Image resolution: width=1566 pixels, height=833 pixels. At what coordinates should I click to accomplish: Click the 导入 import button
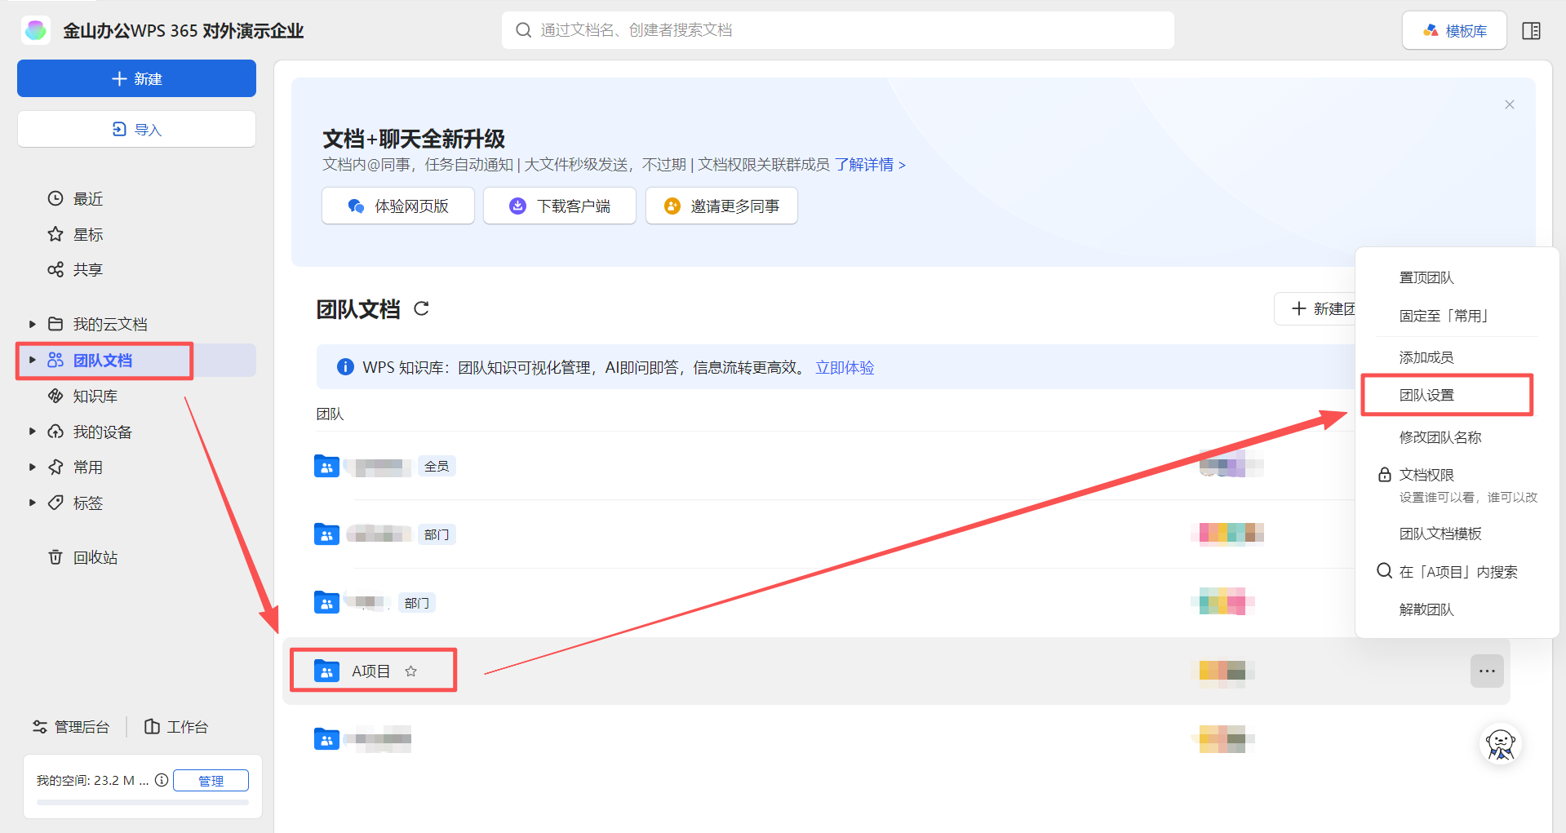point(136,129)
